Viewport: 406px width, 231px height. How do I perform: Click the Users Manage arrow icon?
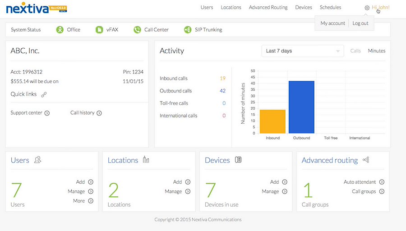(x=91, y=191)
